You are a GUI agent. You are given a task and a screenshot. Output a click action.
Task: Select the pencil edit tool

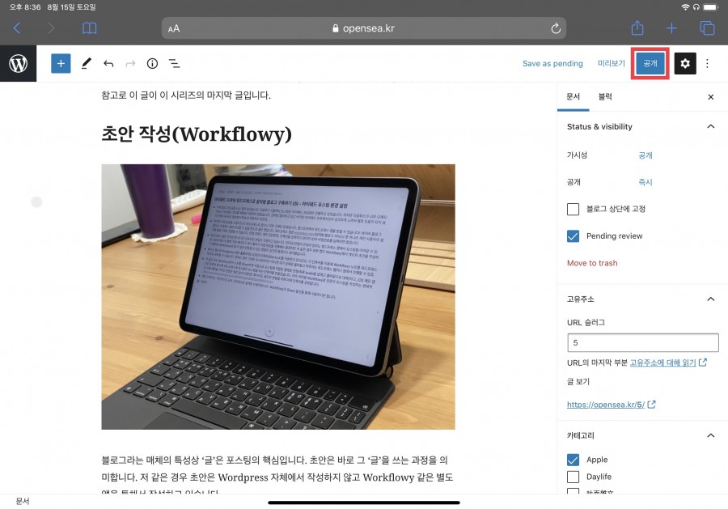click(86, 64)
